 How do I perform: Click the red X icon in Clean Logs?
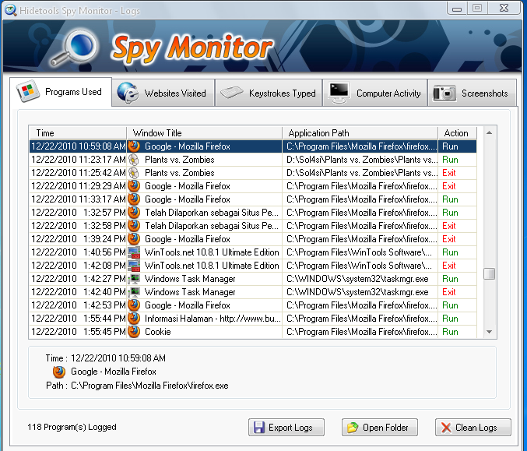click(446, 428)
